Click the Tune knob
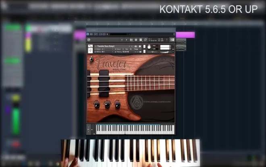The width and height of the screenshot is (266, 167). coord(149,47)
